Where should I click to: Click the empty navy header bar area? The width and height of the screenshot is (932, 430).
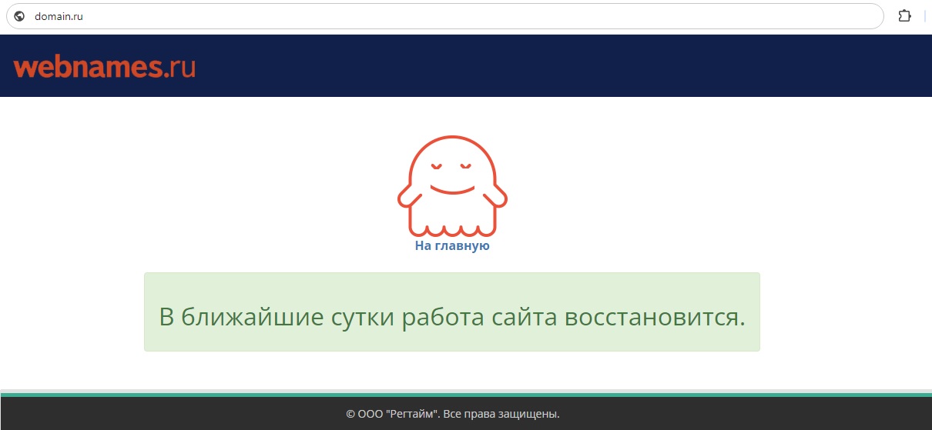[539, 66]
